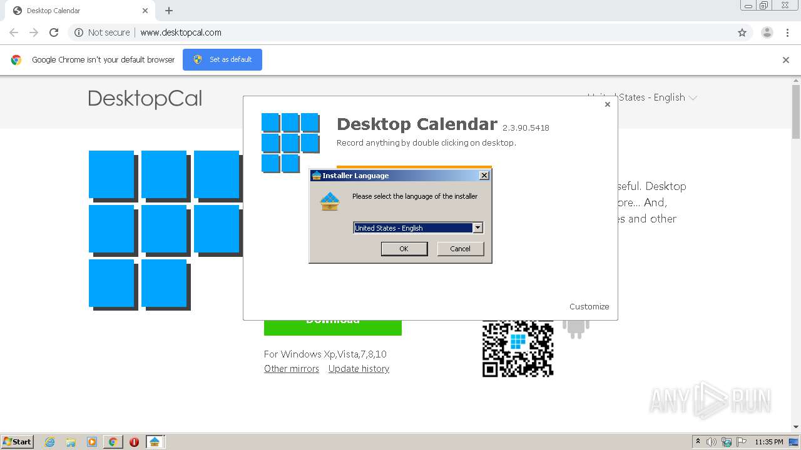Viewport: 801px width, 450px height.
Task: Click the Chrome shield icon on Set as default
Action: point(198,59)
